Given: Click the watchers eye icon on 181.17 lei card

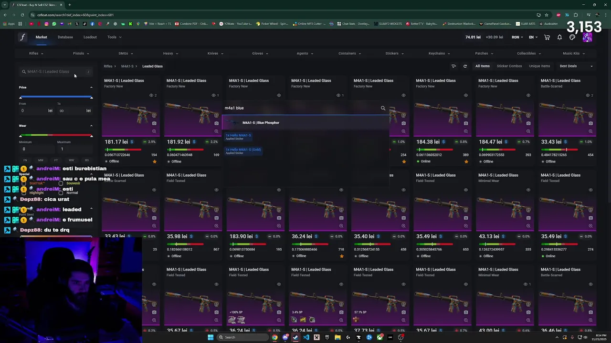Looking at the screenshot, I should [152, 95].
